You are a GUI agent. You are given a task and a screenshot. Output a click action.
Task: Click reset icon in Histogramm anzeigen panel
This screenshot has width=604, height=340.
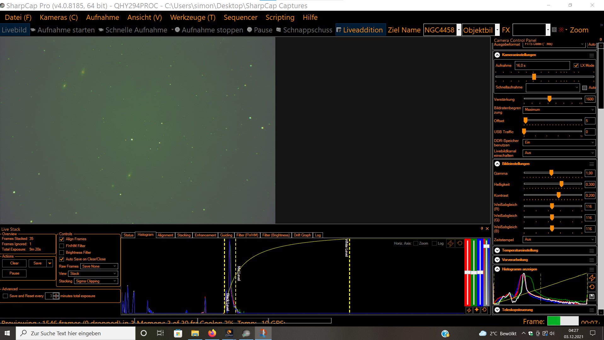coord(592,287)
